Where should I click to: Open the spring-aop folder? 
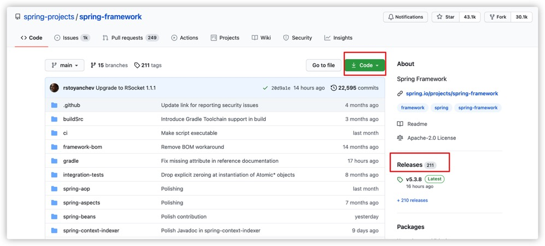pyautogui.click(x=77, y=189)
